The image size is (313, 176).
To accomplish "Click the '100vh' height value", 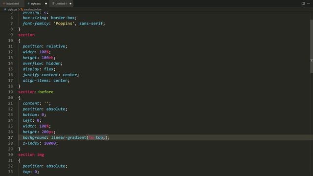I will point(47,58).
